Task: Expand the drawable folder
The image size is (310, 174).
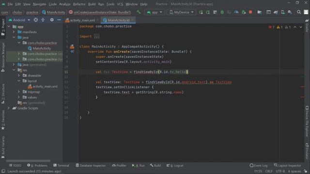Action: point(19,75)
